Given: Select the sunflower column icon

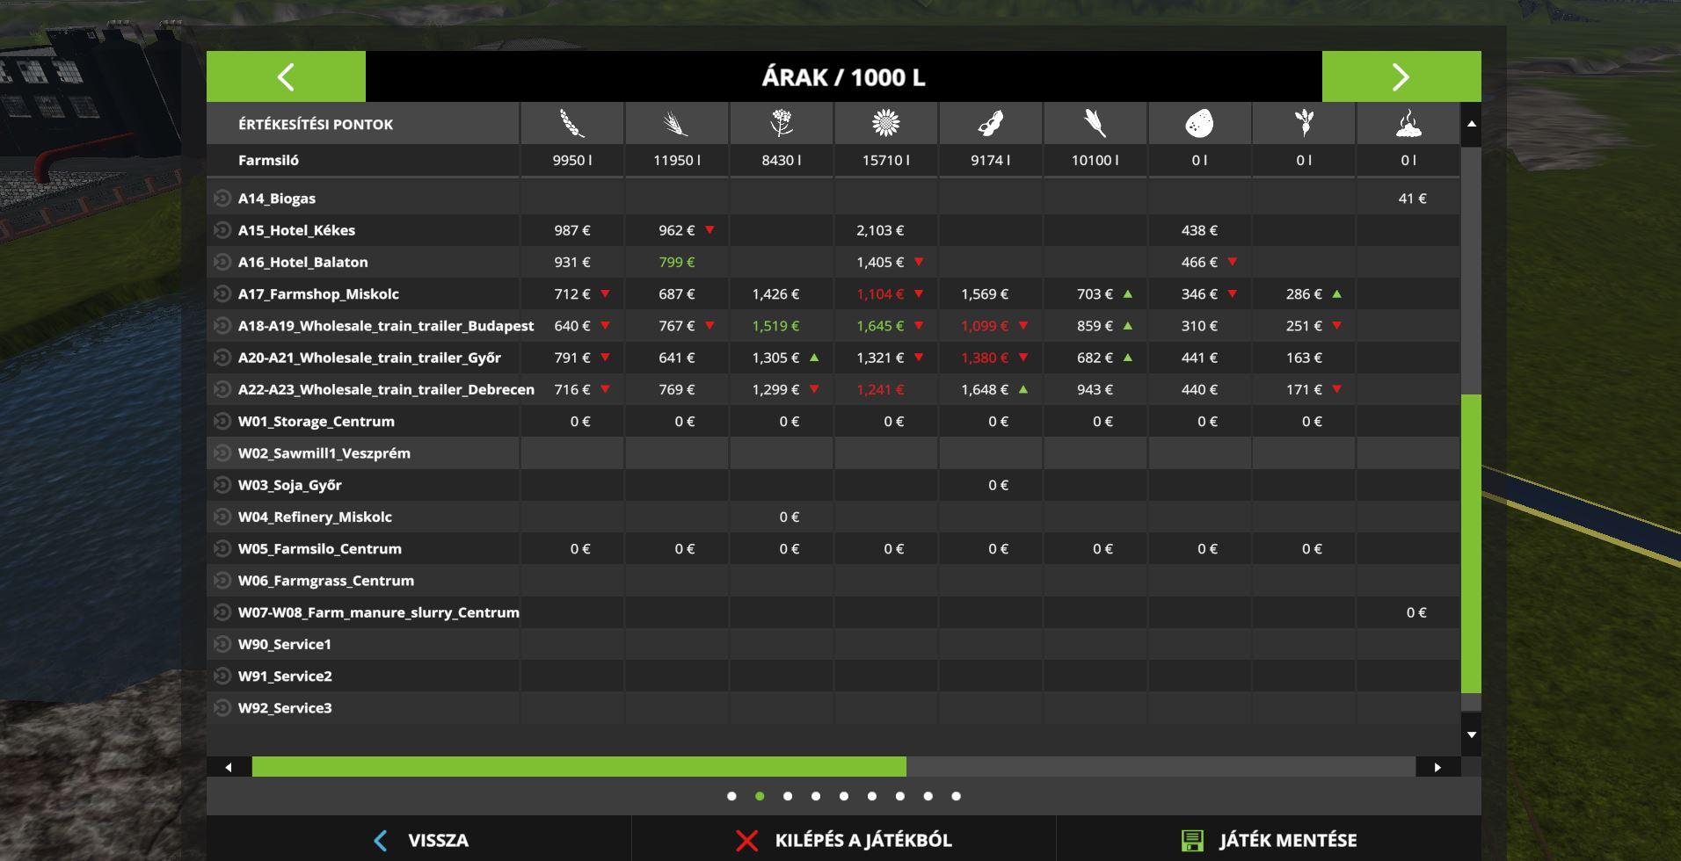Looking at the screenshot, I should (x=885, y=124).
